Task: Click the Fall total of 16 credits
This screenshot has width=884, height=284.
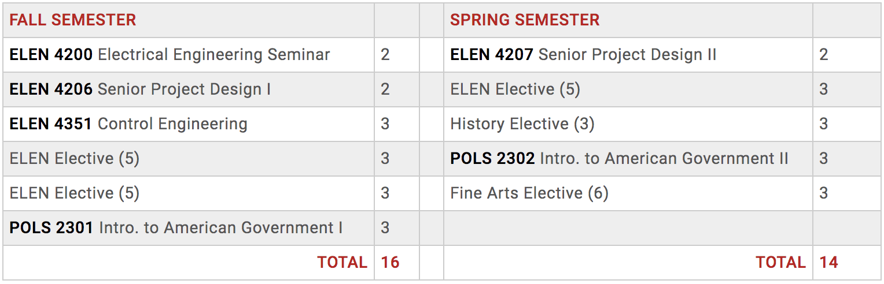Action: [x=391, y=263]
